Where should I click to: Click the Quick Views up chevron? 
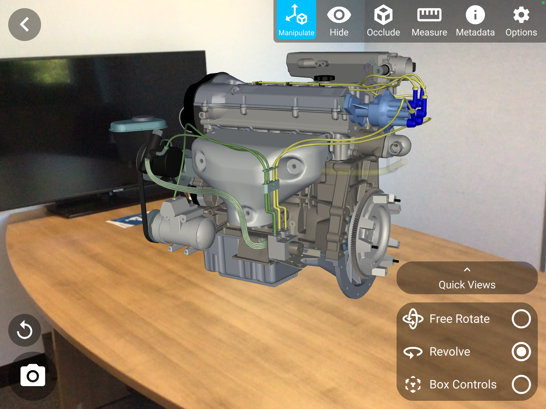click(x=467, y=269)
